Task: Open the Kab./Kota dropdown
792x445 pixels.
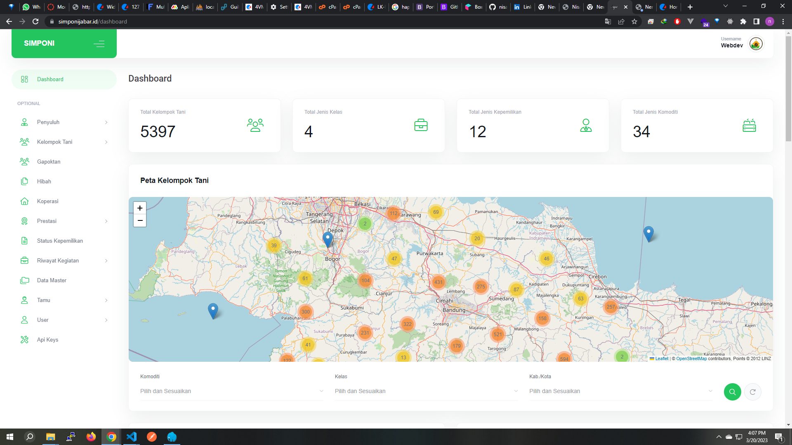Action: click(621, 391)
